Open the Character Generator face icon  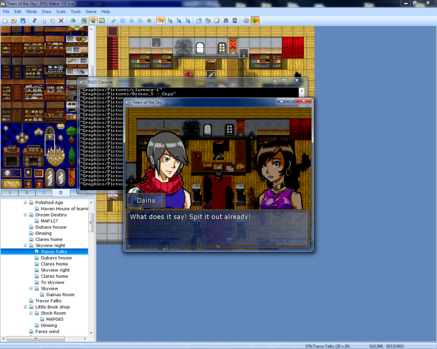point(235,20)
